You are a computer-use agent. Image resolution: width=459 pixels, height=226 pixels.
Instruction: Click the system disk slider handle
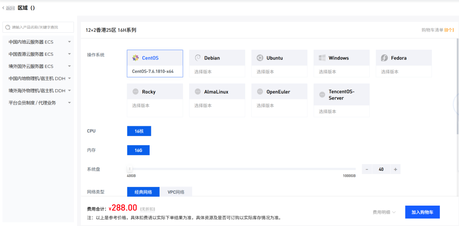point(130,169)
